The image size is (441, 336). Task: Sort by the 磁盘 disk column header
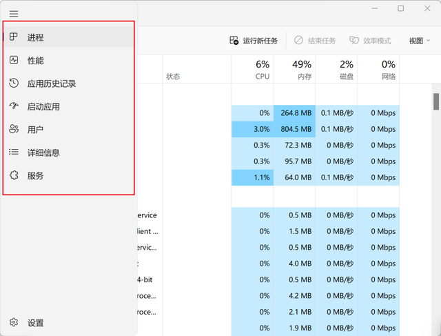tap(336, 70)
